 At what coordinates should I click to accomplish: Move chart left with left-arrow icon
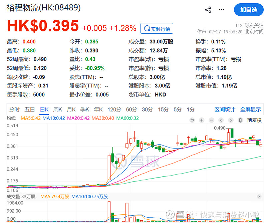[221, 120]
